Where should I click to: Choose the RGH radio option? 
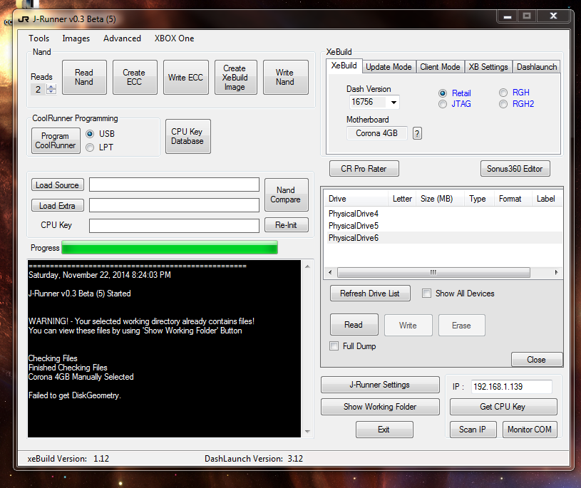click(x=503, y=93)
